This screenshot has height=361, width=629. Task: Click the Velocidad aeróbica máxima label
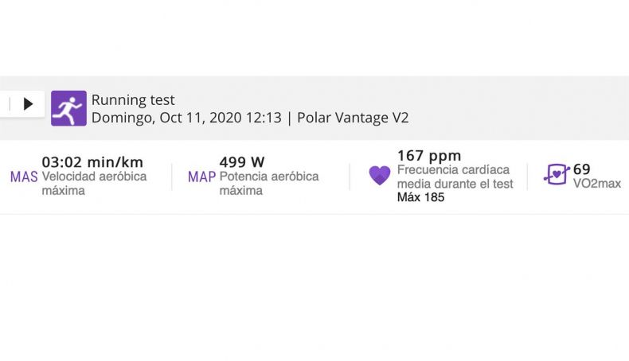pyautogui.click(x=94, y=183)
